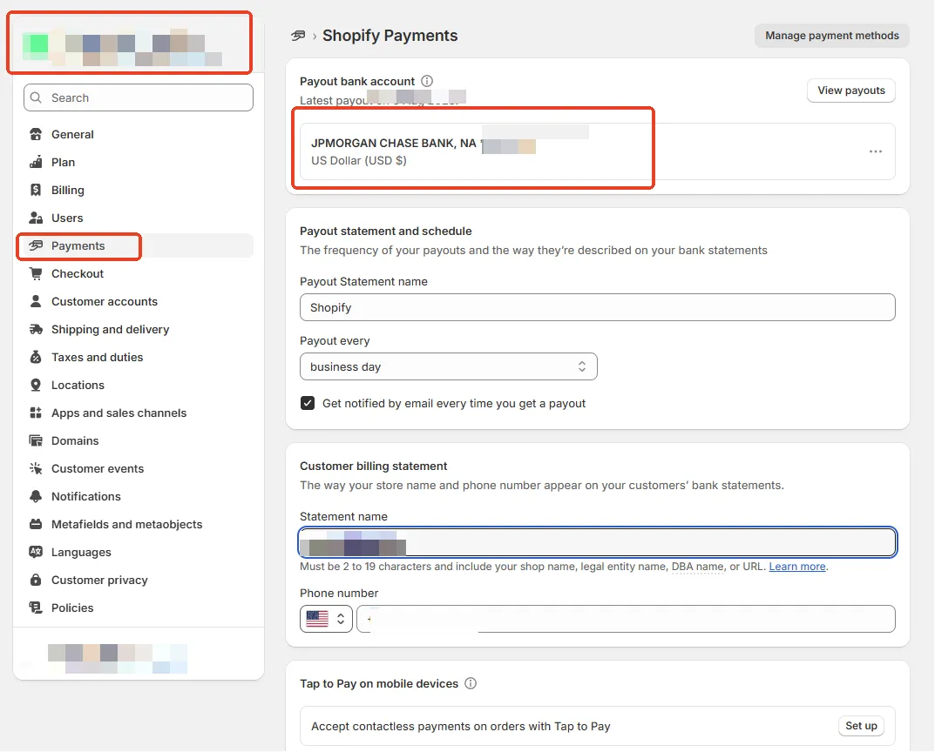Open the Payout every schedule dropdown

[x=448, y=367]
